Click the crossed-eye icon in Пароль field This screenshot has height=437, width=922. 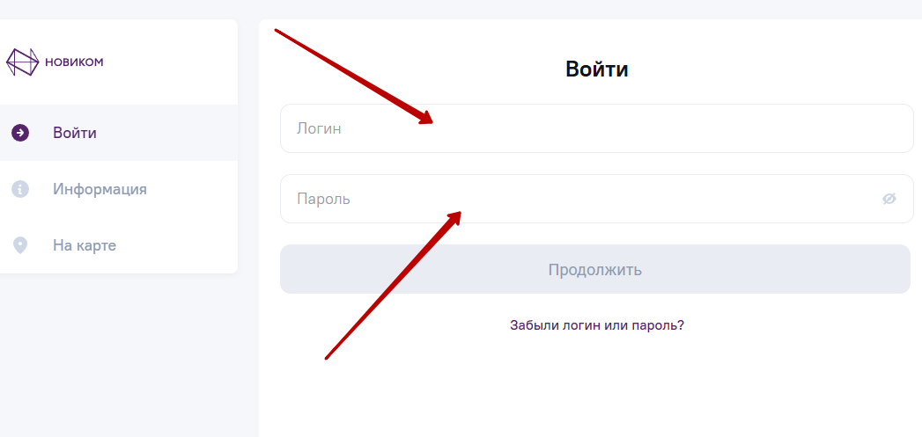point(889,199)
